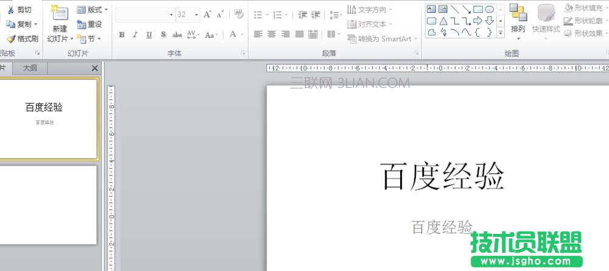
Task: Open the Section (节) dropdown
Action: coord(90,38)
